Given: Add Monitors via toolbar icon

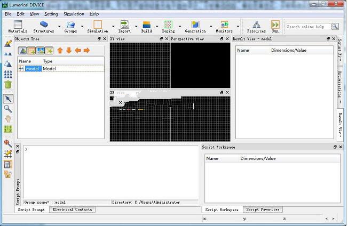Looking at the screenshot, I should click(224, 25).
